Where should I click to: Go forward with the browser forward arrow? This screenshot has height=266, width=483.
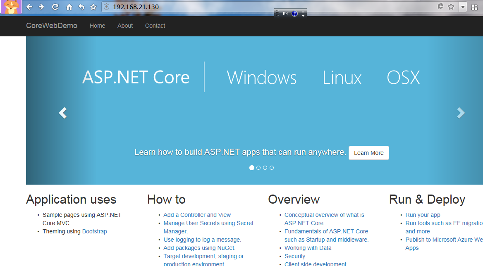[x=41, y=7]
